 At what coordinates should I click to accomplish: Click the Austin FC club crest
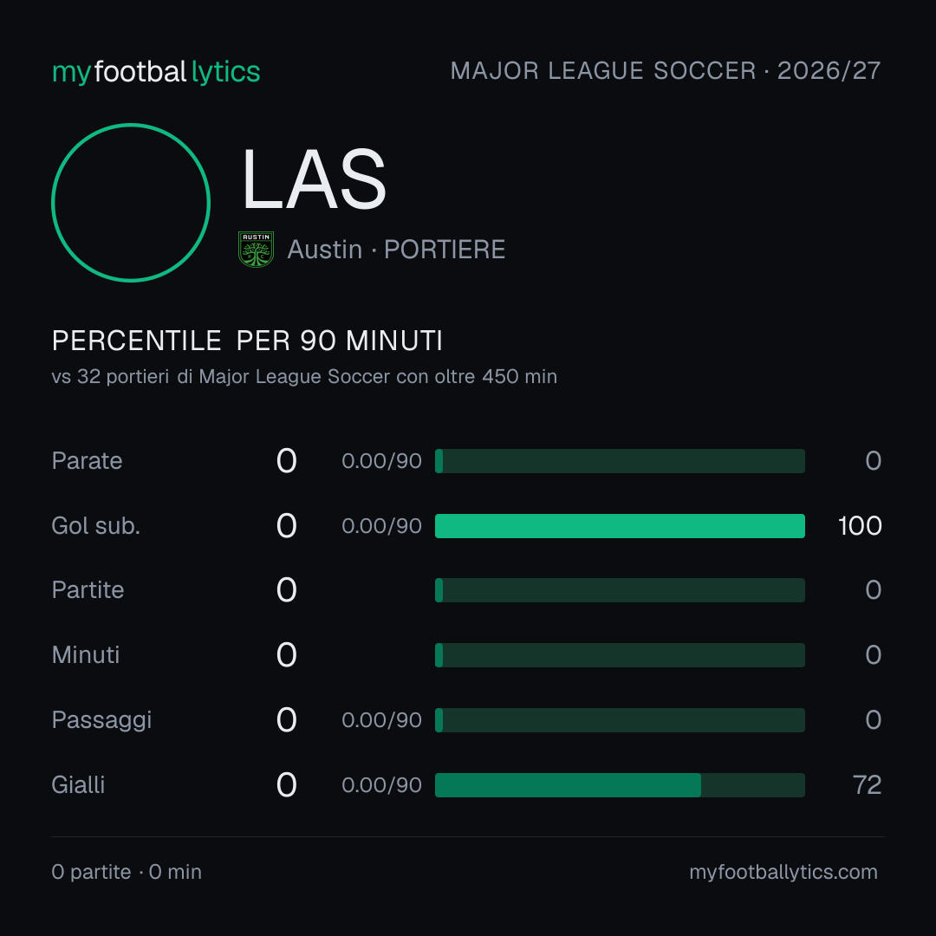click(x=256, y=250)
